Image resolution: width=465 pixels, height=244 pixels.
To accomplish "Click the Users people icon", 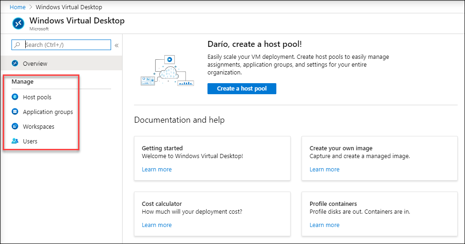I will [15, 141].
